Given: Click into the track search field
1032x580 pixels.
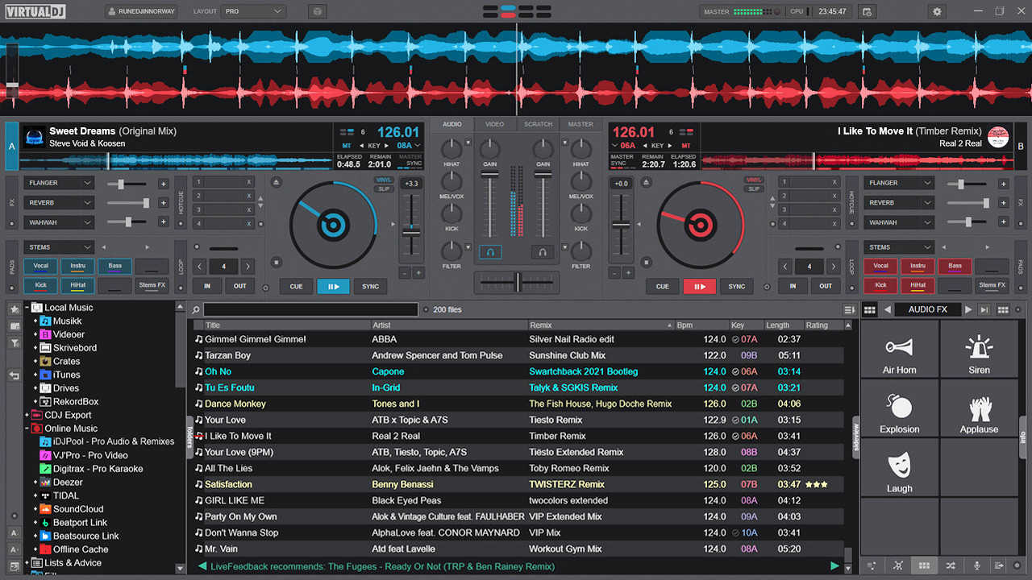Looking at the screenshot, I should pos(310,309).
